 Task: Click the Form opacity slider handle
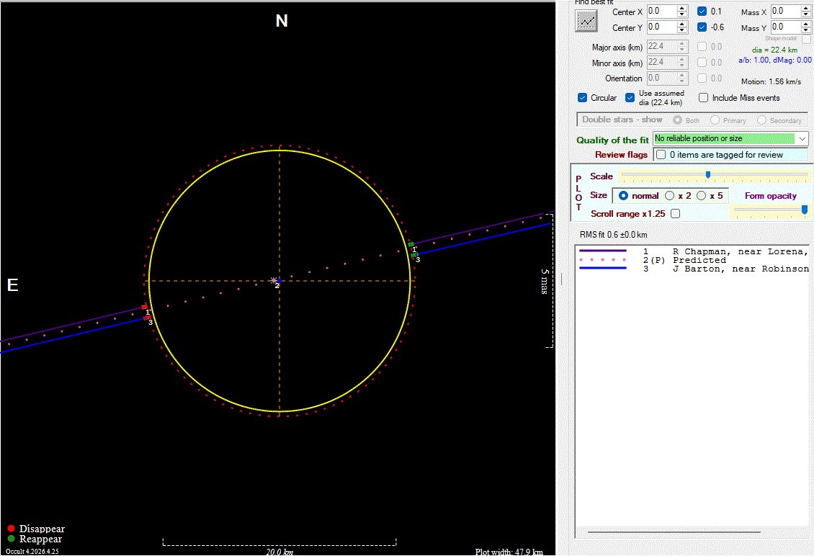pyautogui.click(x=804, y=210)
